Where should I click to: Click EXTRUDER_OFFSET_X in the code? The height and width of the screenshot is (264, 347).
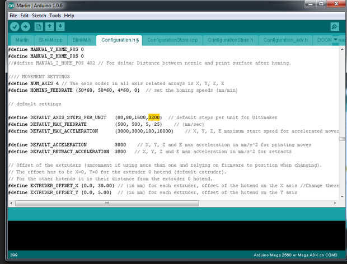click(54, 186)
